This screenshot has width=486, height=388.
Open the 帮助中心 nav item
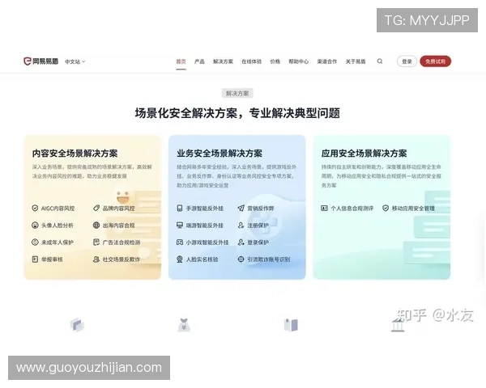click(298, 61)
